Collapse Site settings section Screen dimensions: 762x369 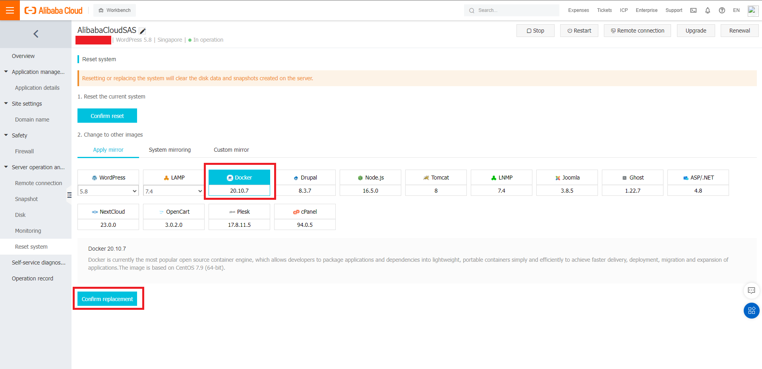(6, 104)
